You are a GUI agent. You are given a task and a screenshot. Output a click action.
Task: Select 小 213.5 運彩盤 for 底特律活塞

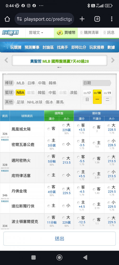tap(109, 172)
